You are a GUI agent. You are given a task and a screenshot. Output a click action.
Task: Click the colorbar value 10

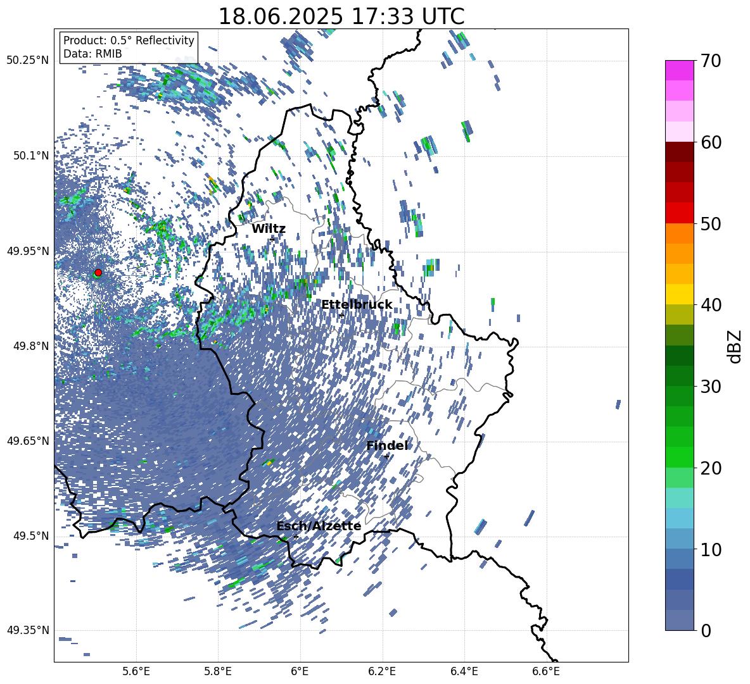711,549
